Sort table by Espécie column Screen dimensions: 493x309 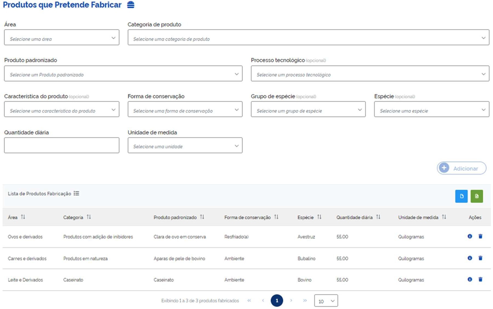point(319,217)
